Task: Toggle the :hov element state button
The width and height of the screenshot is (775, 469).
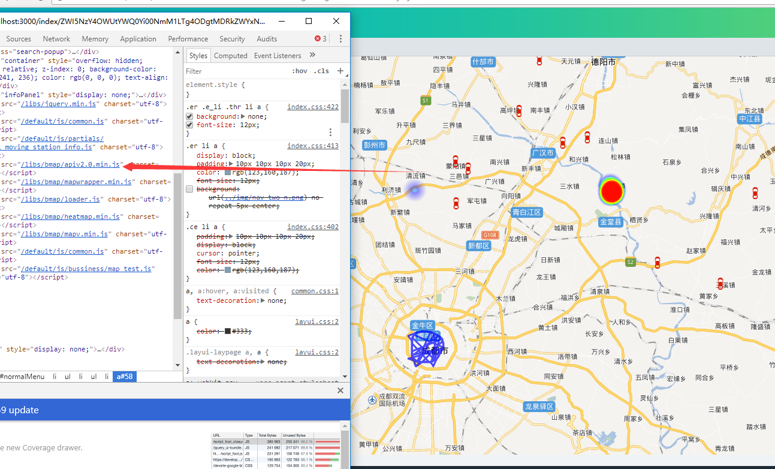Action: 300,71
